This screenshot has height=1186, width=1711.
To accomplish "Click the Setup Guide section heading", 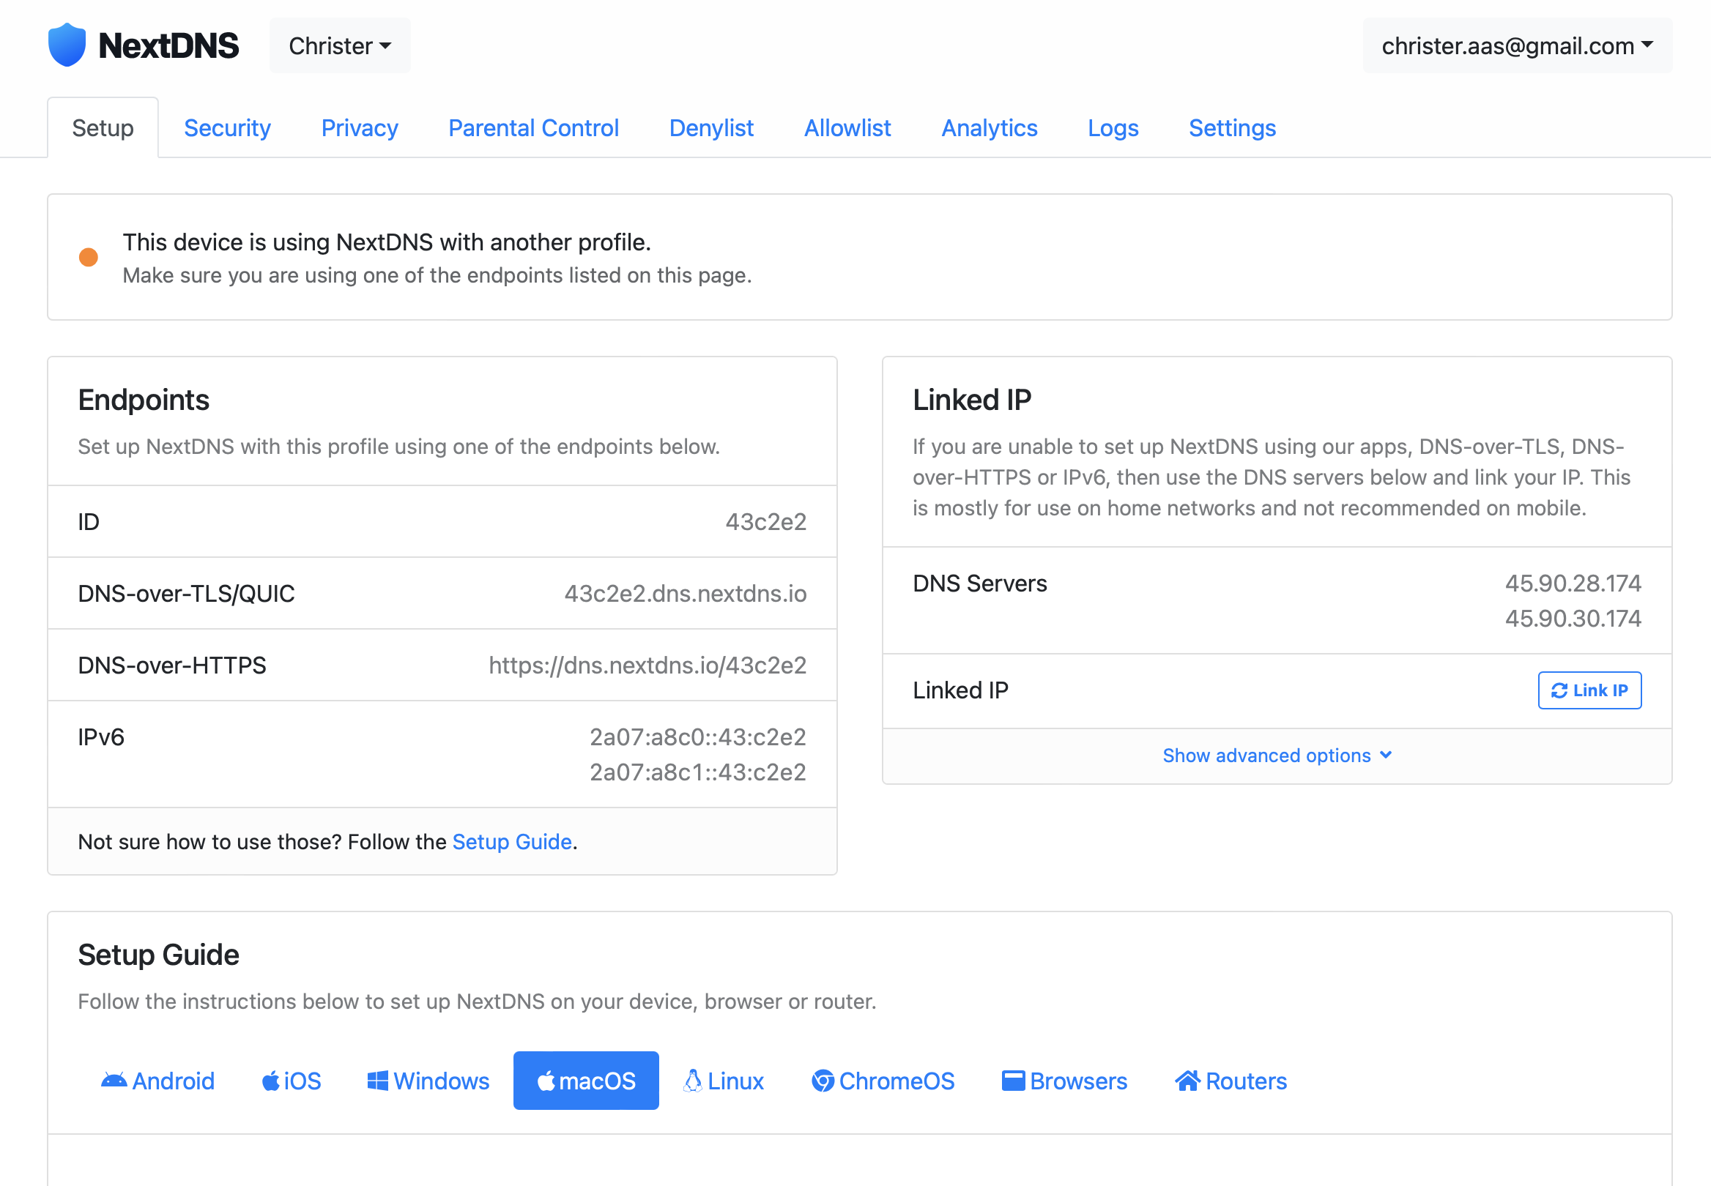I will 158,955.
